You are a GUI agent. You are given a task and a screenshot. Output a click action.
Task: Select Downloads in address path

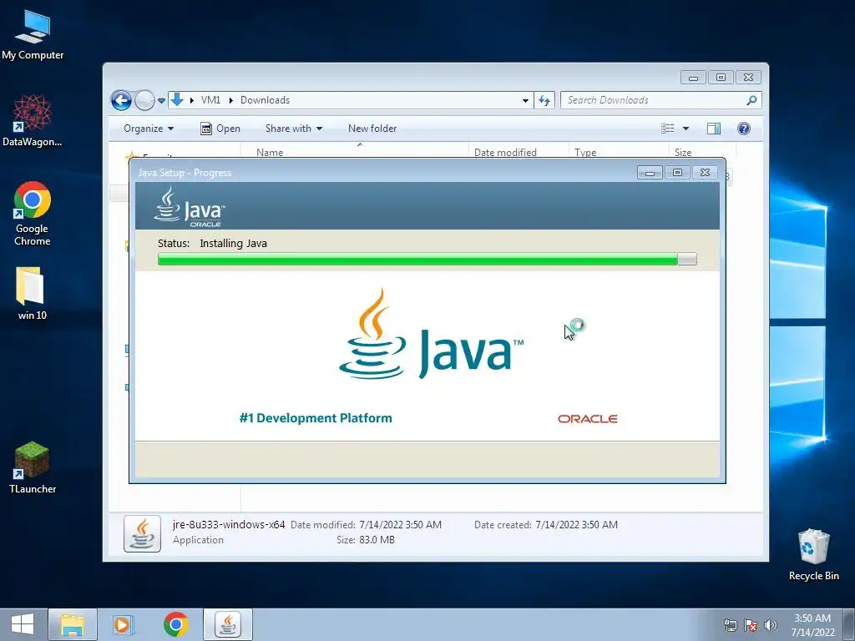point(265,100)
